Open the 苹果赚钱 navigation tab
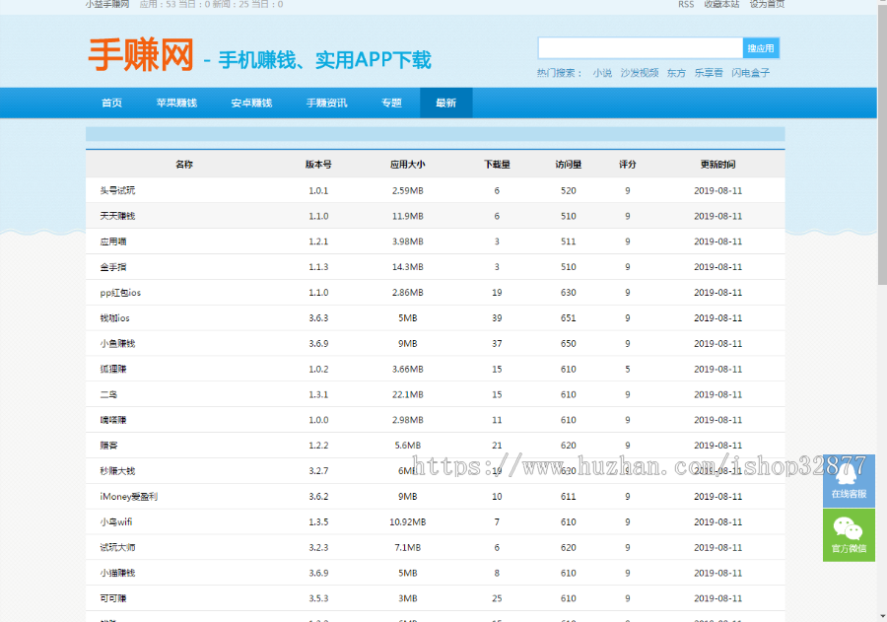The height and width of the screenshot is (622, 887). click(176, 103)
